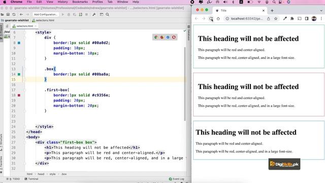Toggle Chrome's side panel icon
Screen dimensions: 325x183
pyautogui.click(x=307, y=19)
